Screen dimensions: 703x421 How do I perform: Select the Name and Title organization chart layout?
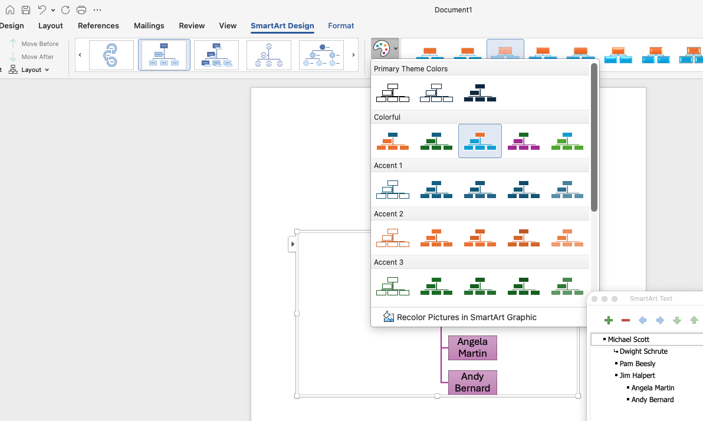click(x=216, y=55)
